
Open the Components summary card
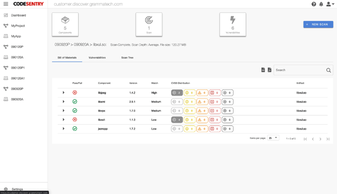[x=65, y=24]
